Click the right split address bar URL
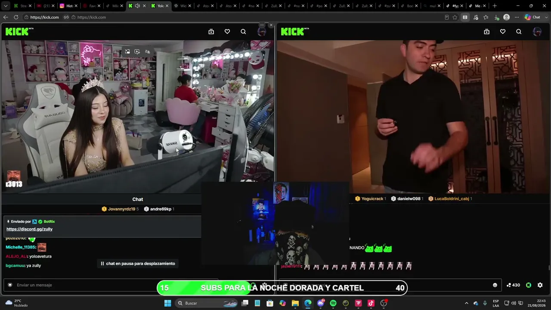Screen dimensions: 551x310 (91, 17)
